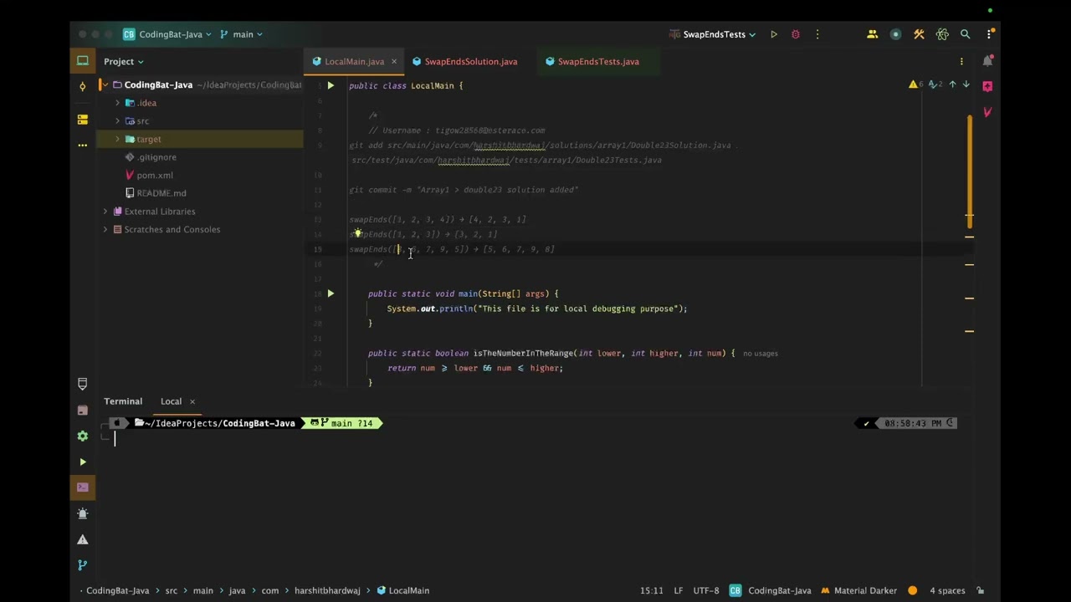
Task: Run the LocalMain class gutter arrow
Action: coord(331,85)
